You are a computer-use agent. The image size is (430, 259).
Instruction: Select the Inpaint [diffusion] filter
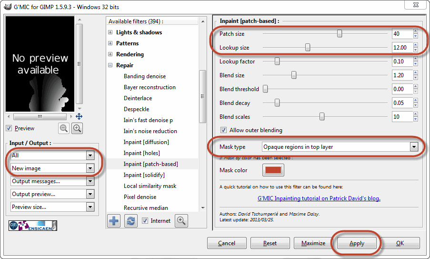(x=146, y=142)
